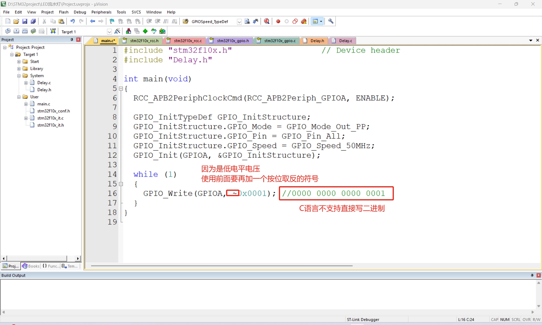
Task: Switch to the Func... panel tab
Action: click(51, 266)
